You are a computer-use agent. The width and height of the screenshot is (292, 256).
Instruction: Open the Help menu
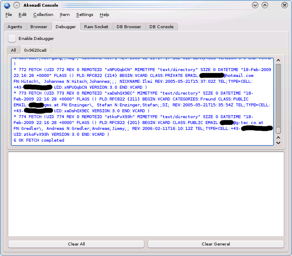104,15
